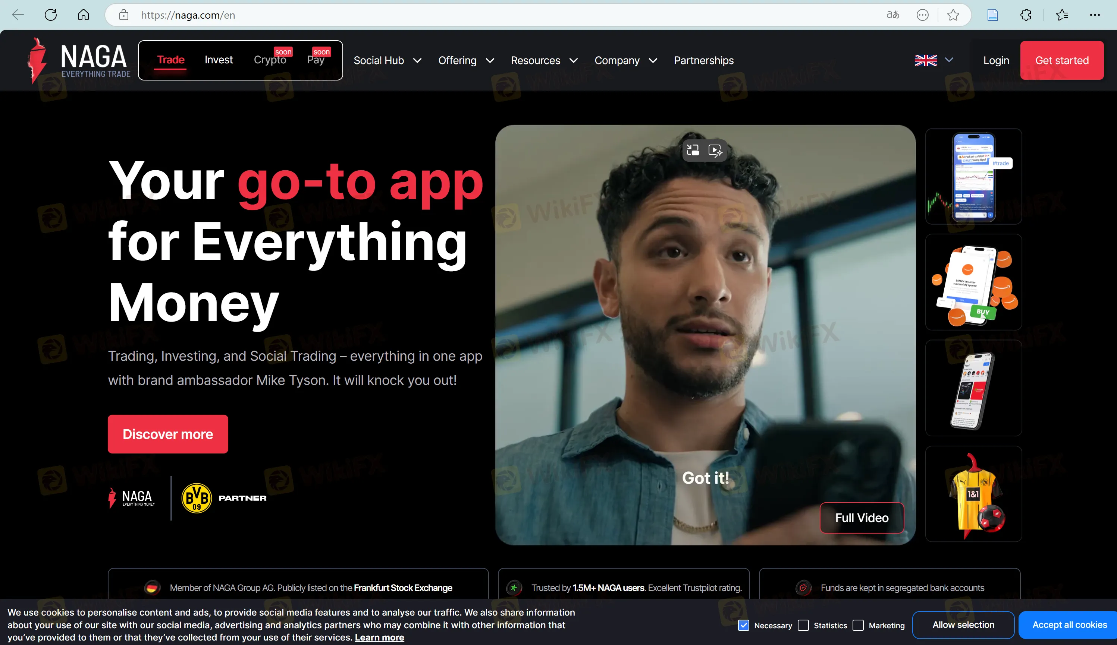Select the BVB jersey thumbnail

click(x=973, y=494)
